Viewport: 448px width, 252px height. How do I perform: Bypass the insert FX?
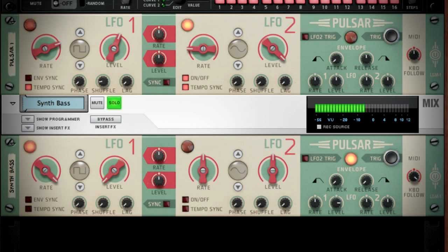106,119
